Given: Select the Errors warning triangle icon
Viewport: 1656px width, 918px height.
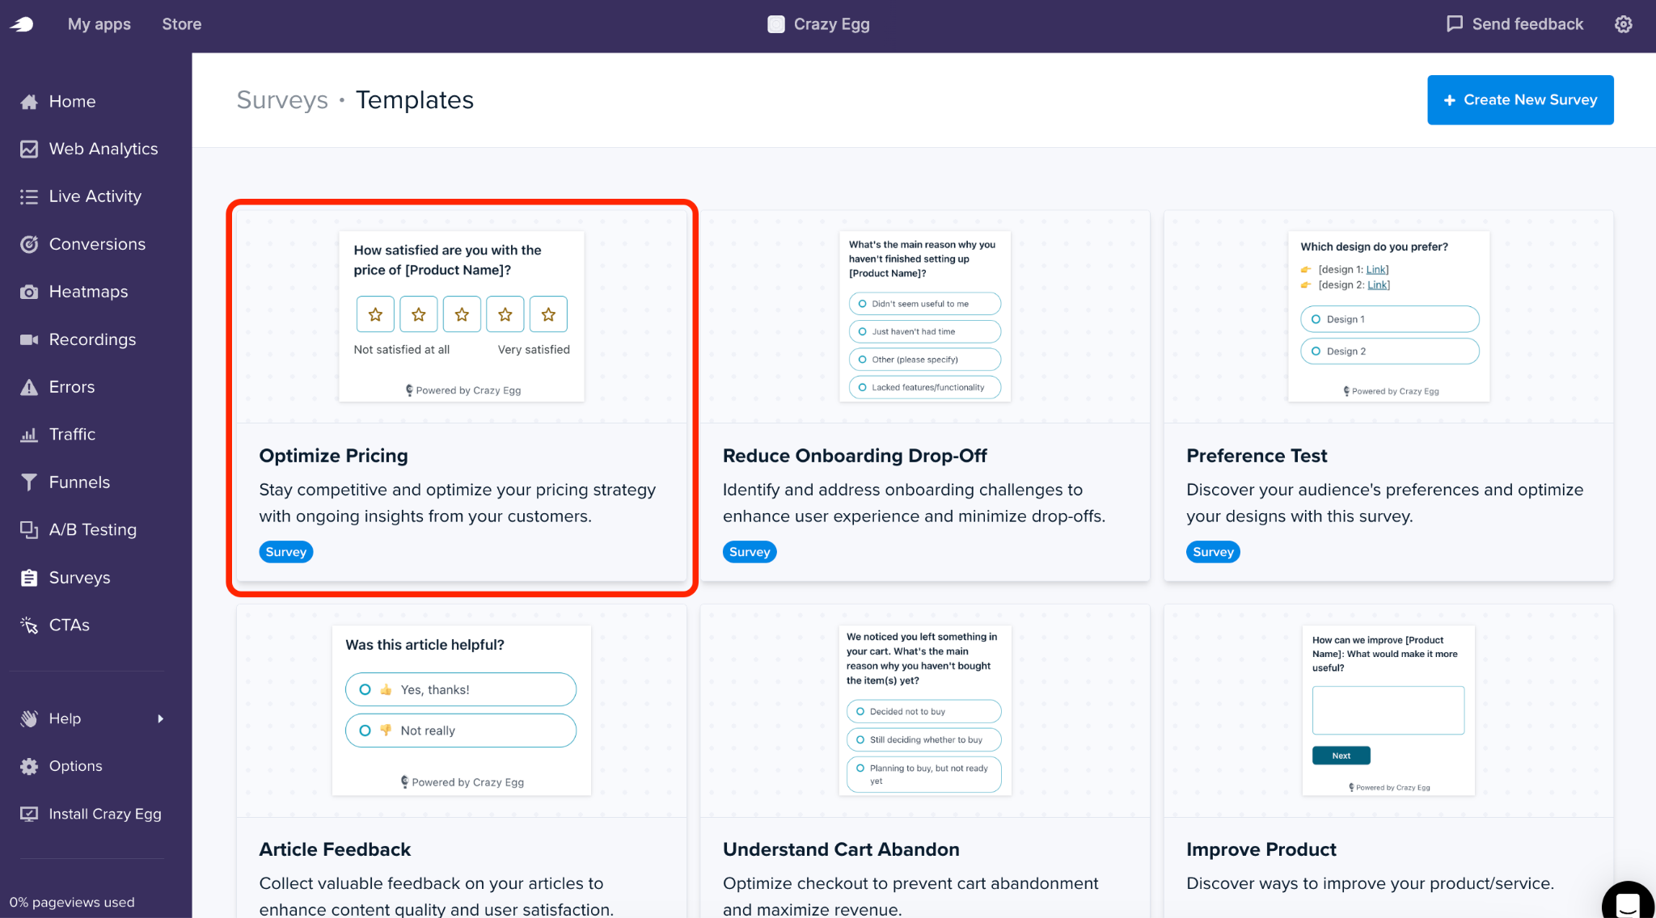Looking at the screenshot, I should [29, 387].
